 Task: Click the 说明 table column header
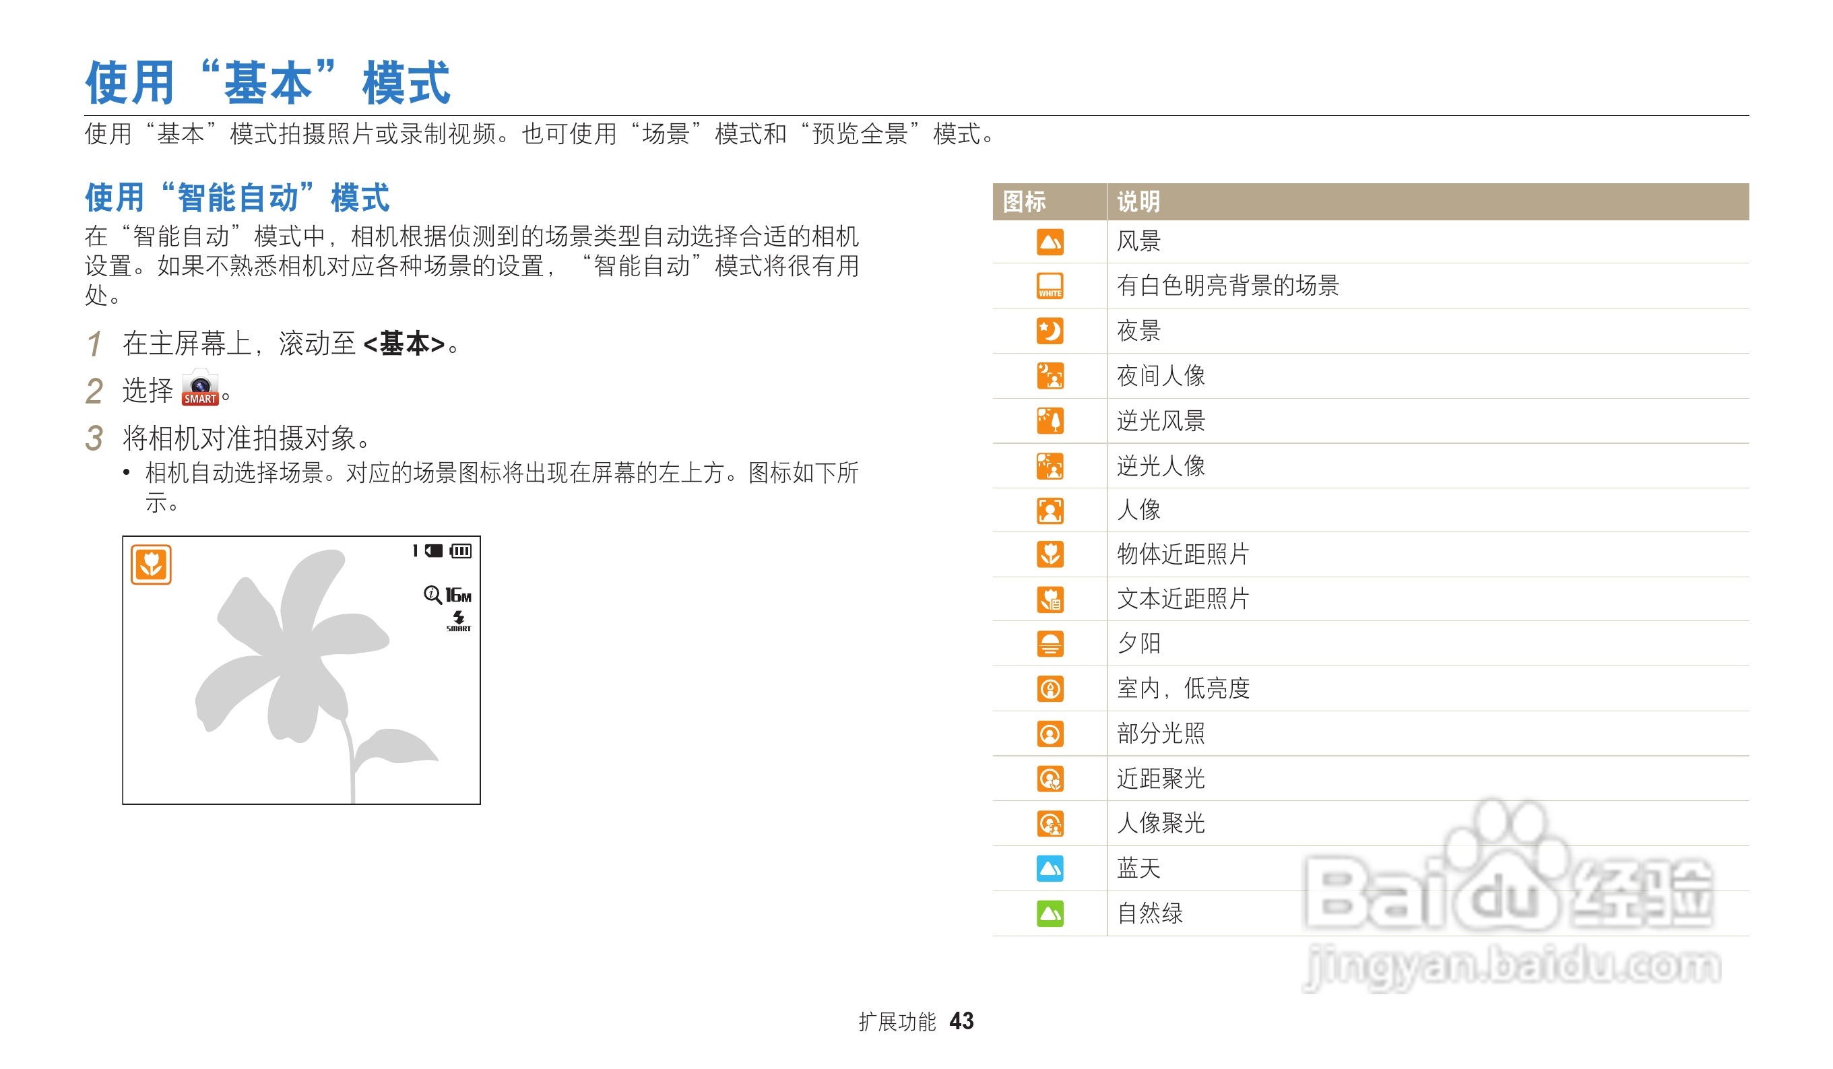(x=1138, y=201)
